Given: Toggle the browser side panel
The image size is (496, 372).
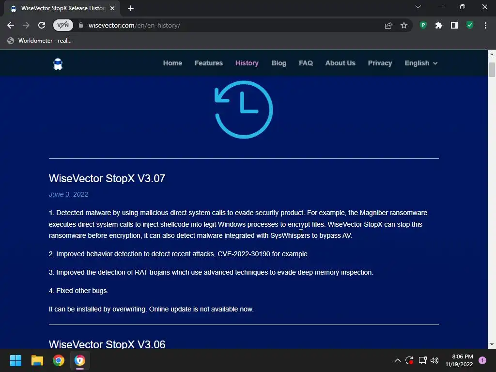Looking at the screenshot, I should tap(454, 25).
